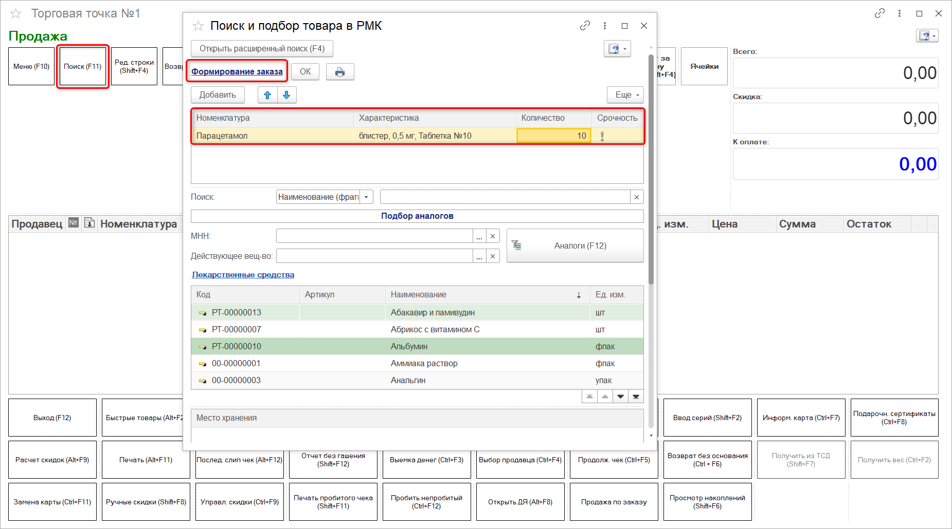Open the Лекарственные средства link
Image resolution: width=952 pixels, height=529 pixels.
click(243, 275)
